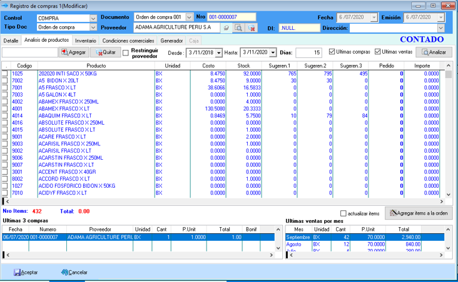Click the supplier edit icon next to Proveedor
Viewport: 458px width, 282px height.
pyautogui.click(x=226, y=28)
